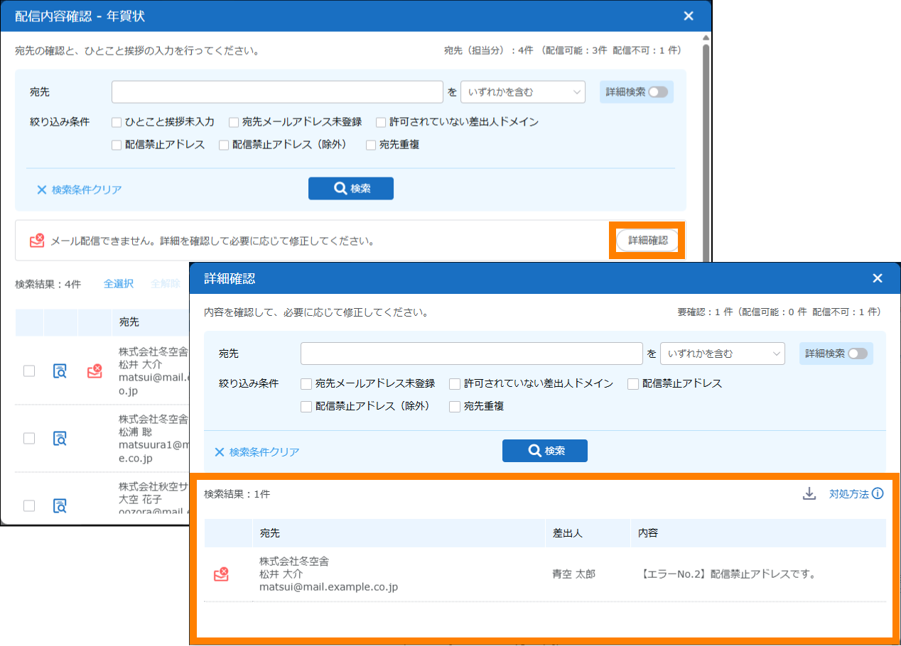Click mail error icon in 詳細確認 result row
Viewport: 901px width, 646px height.
(x=221, y=574)
